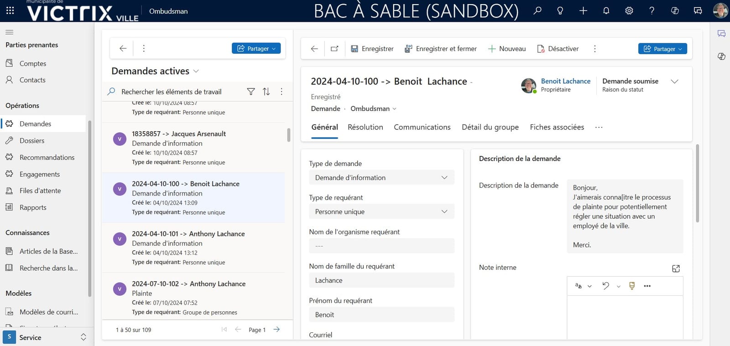730x346 pixels.
Task: Open the Service area switcher
Action: 46,337
